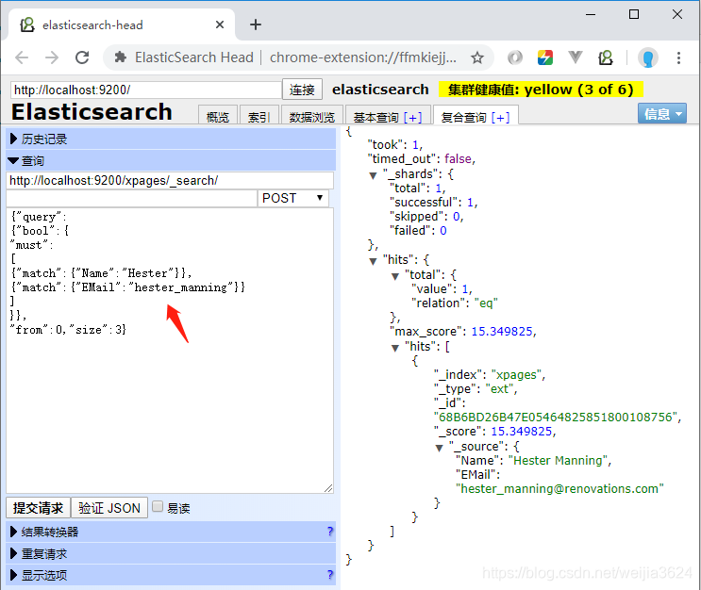
Task: Click the cluster address field localhost:9200
Action: click(145, 90)
